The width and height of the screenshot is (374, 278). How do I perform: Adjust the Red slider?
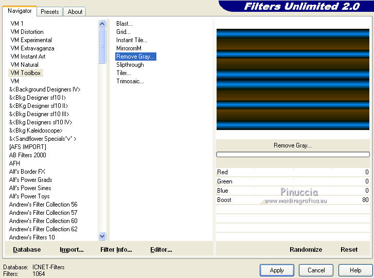[293, 172]
